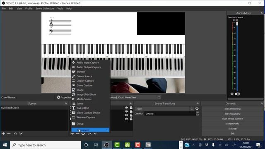Undock the Scenes panel
The height and width of the screenshot is (149, 265).
click(66, 103)
